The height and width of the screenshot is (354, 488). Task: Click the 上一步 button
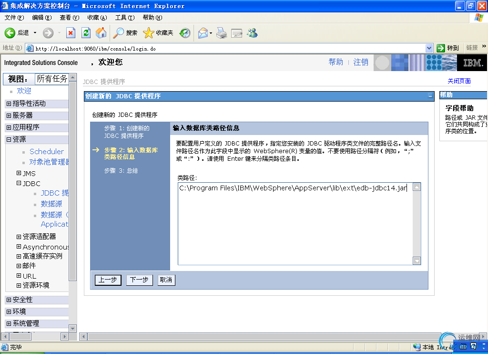coord(108,280)
